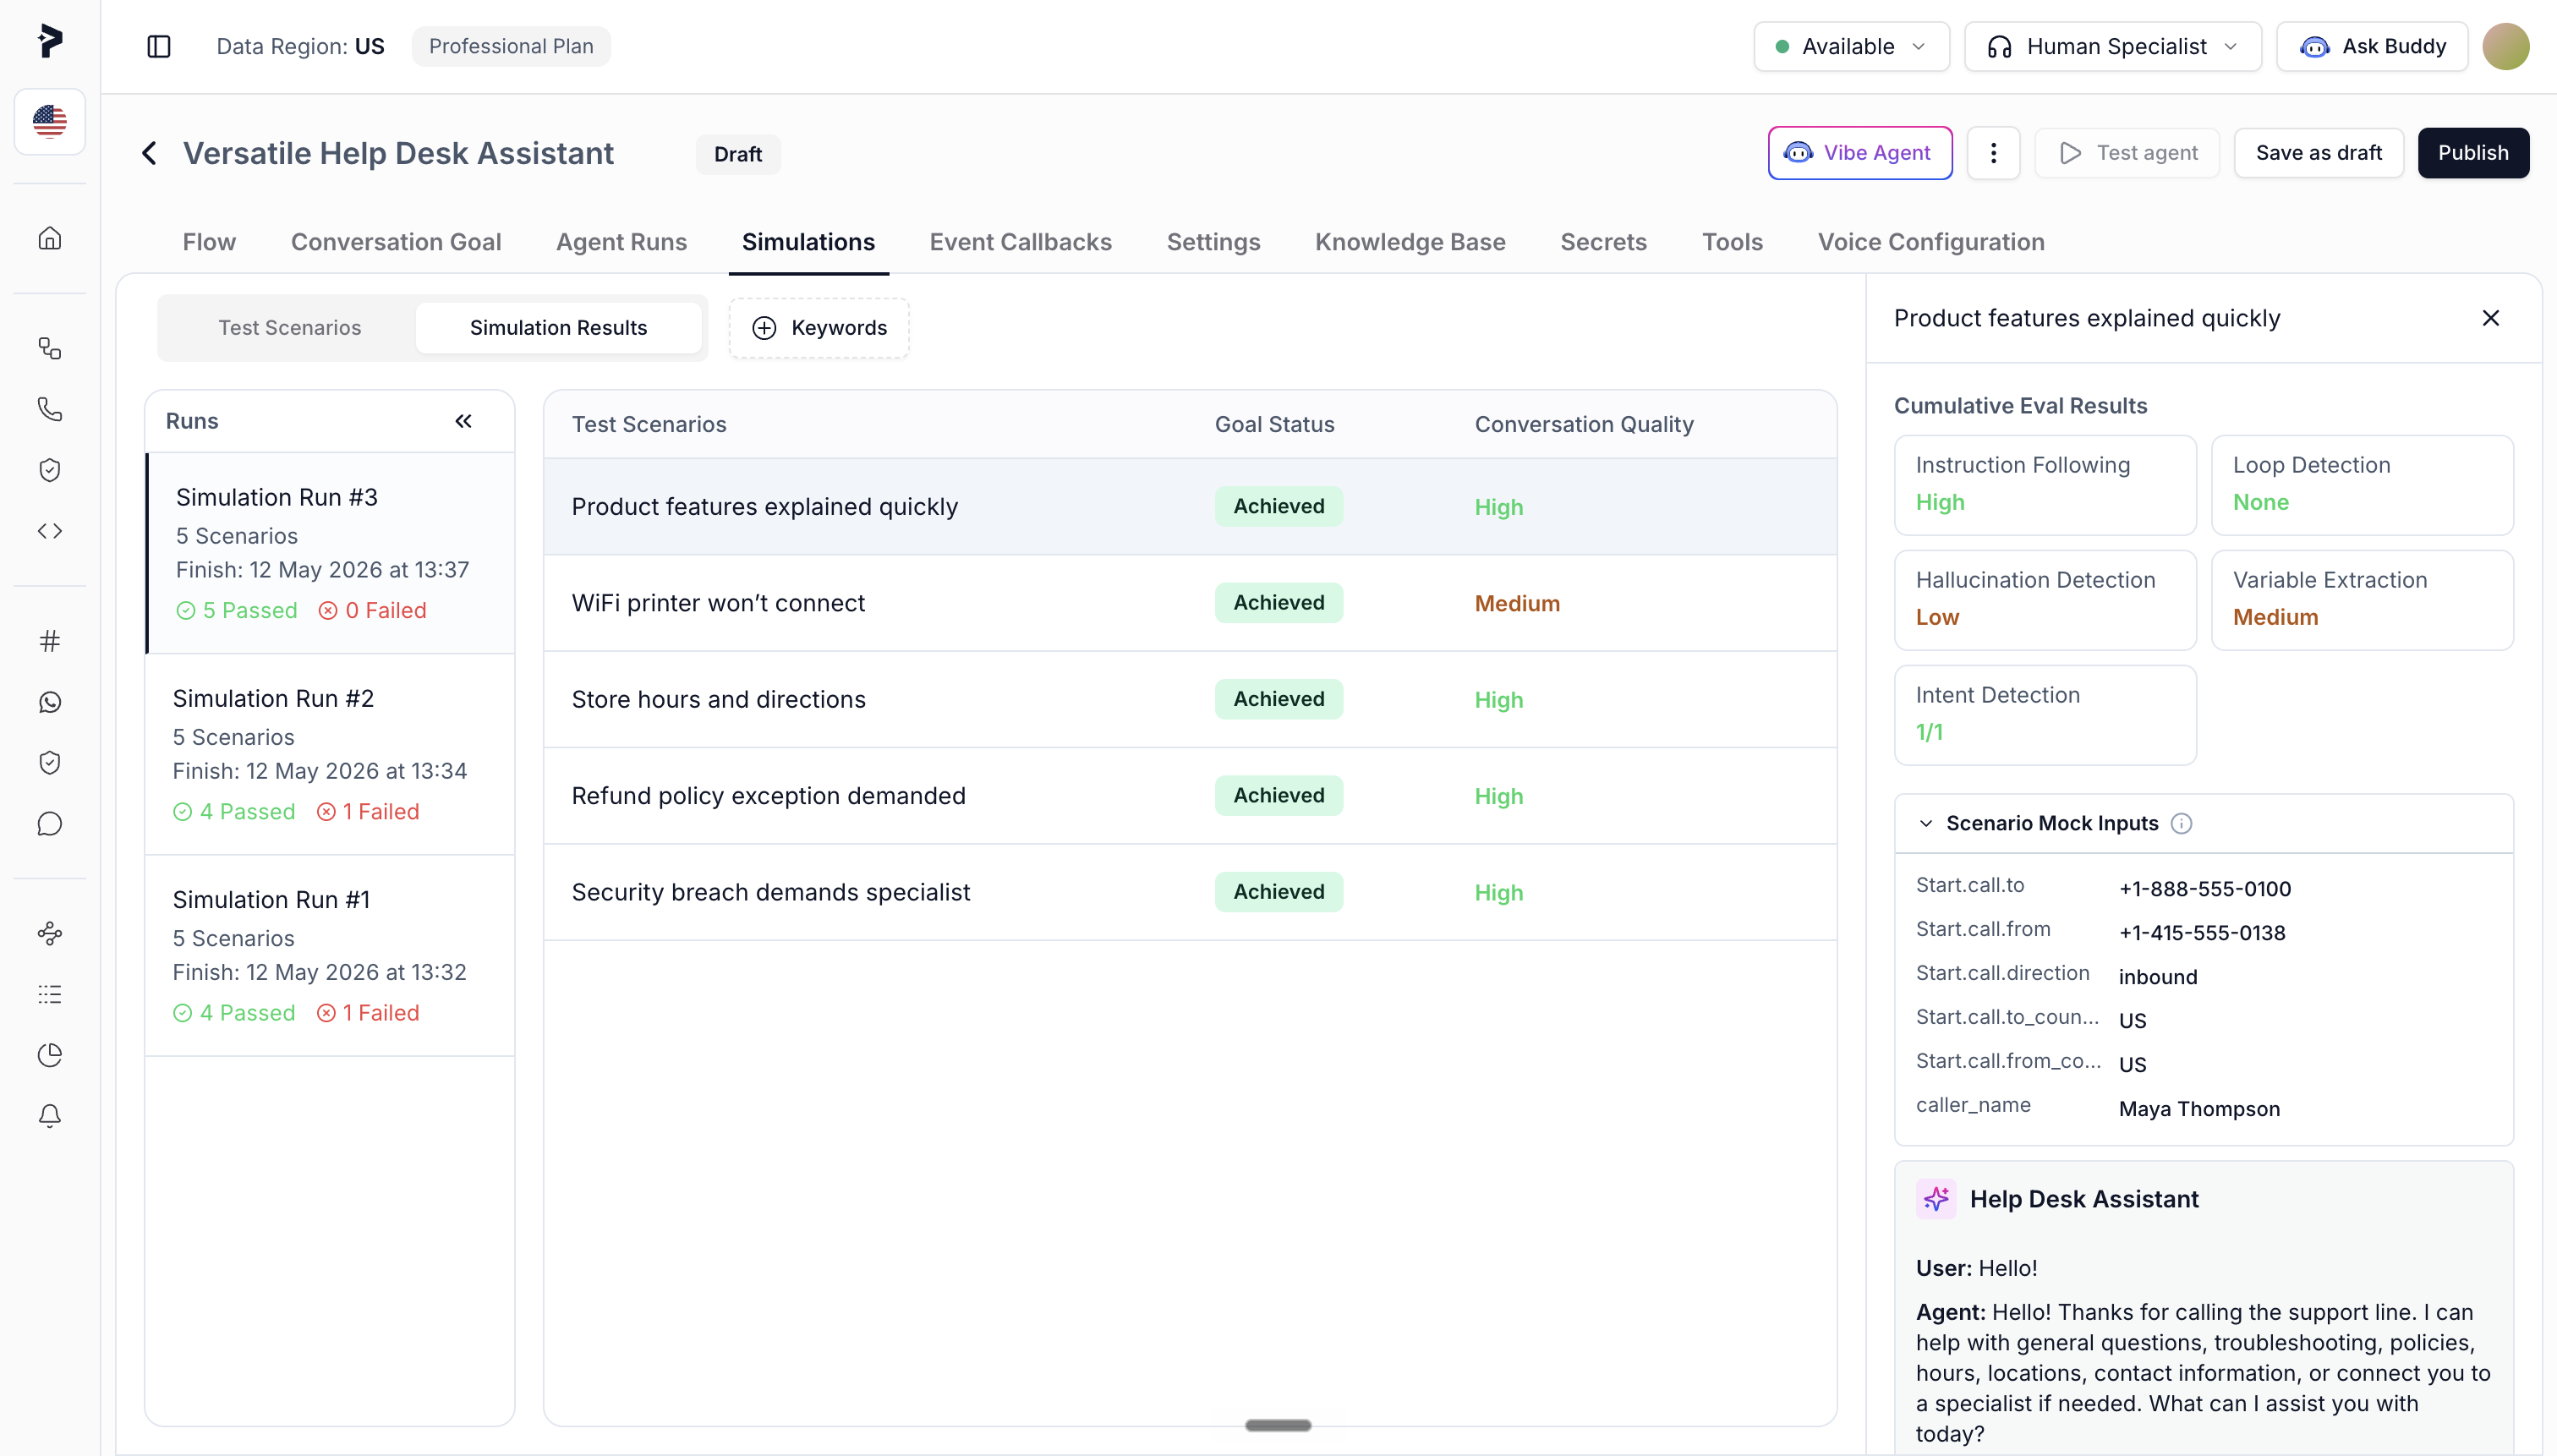Viewport: 2557px width, 1456px height.
Task: Click the Draft status badge
Action: [737, 154]
